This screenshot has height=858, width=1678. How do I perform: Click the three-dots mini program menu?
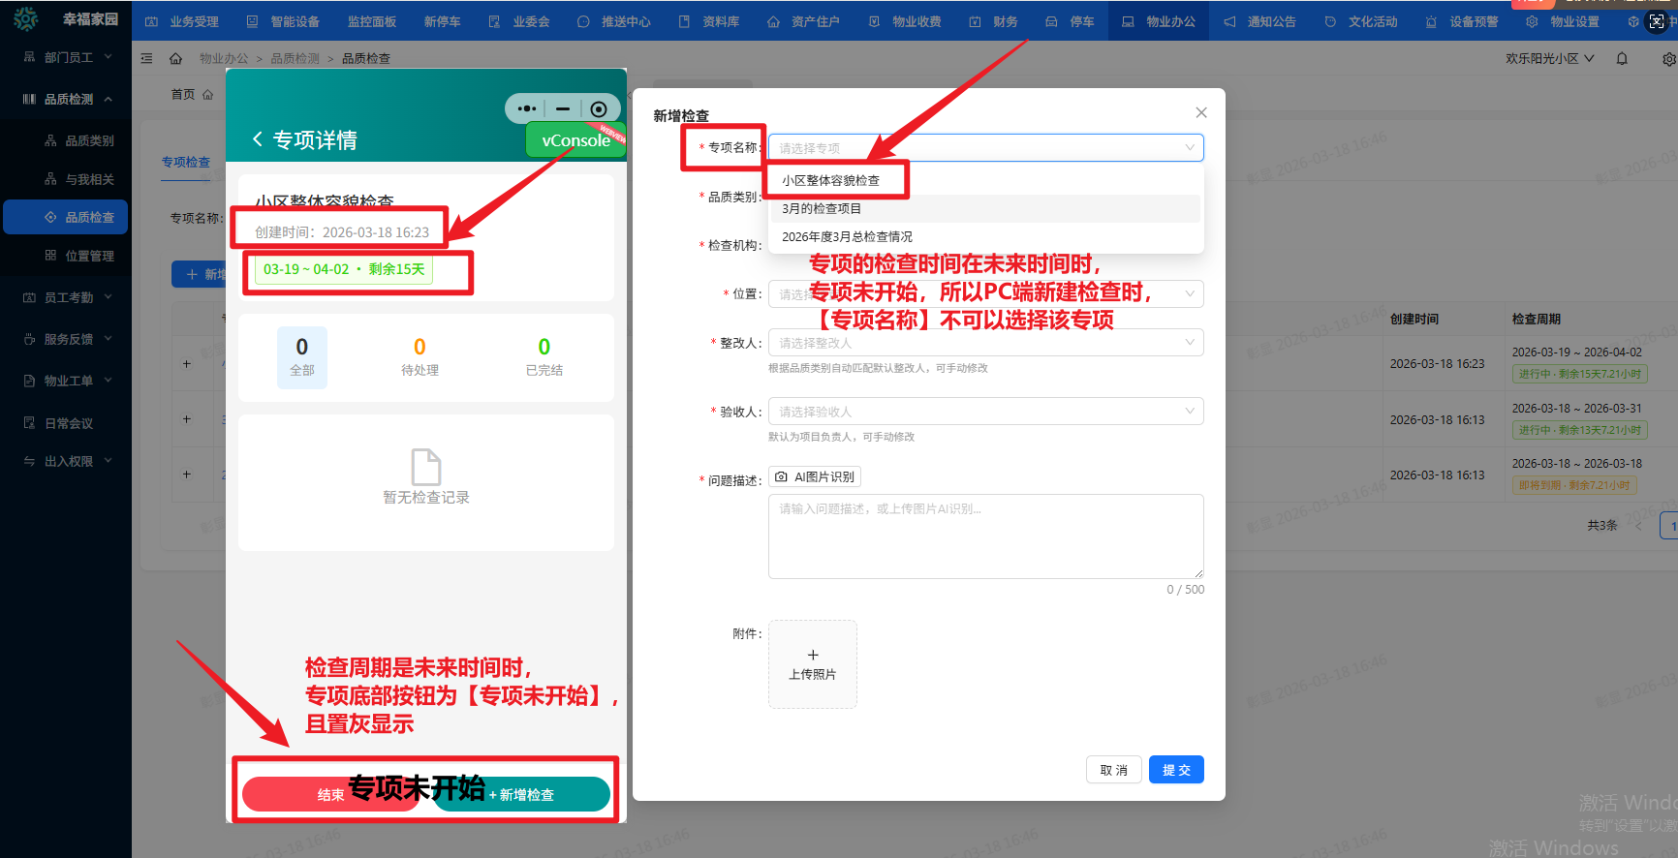coord(526,108)
